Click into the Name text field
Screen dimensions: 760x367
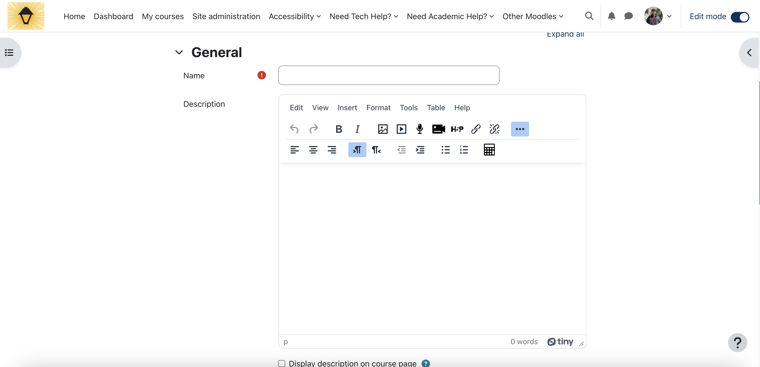point(389,75)
